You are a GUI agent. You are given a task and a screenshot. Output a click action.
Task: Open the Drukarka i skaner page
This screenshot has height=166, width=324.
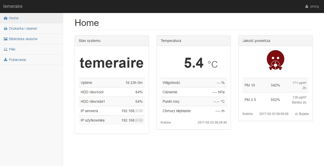tap(23, 28)
